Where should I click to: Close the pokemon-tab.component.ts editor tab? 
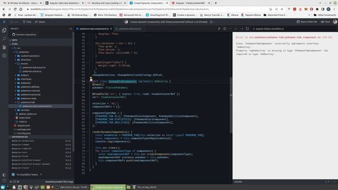point(111,28)
